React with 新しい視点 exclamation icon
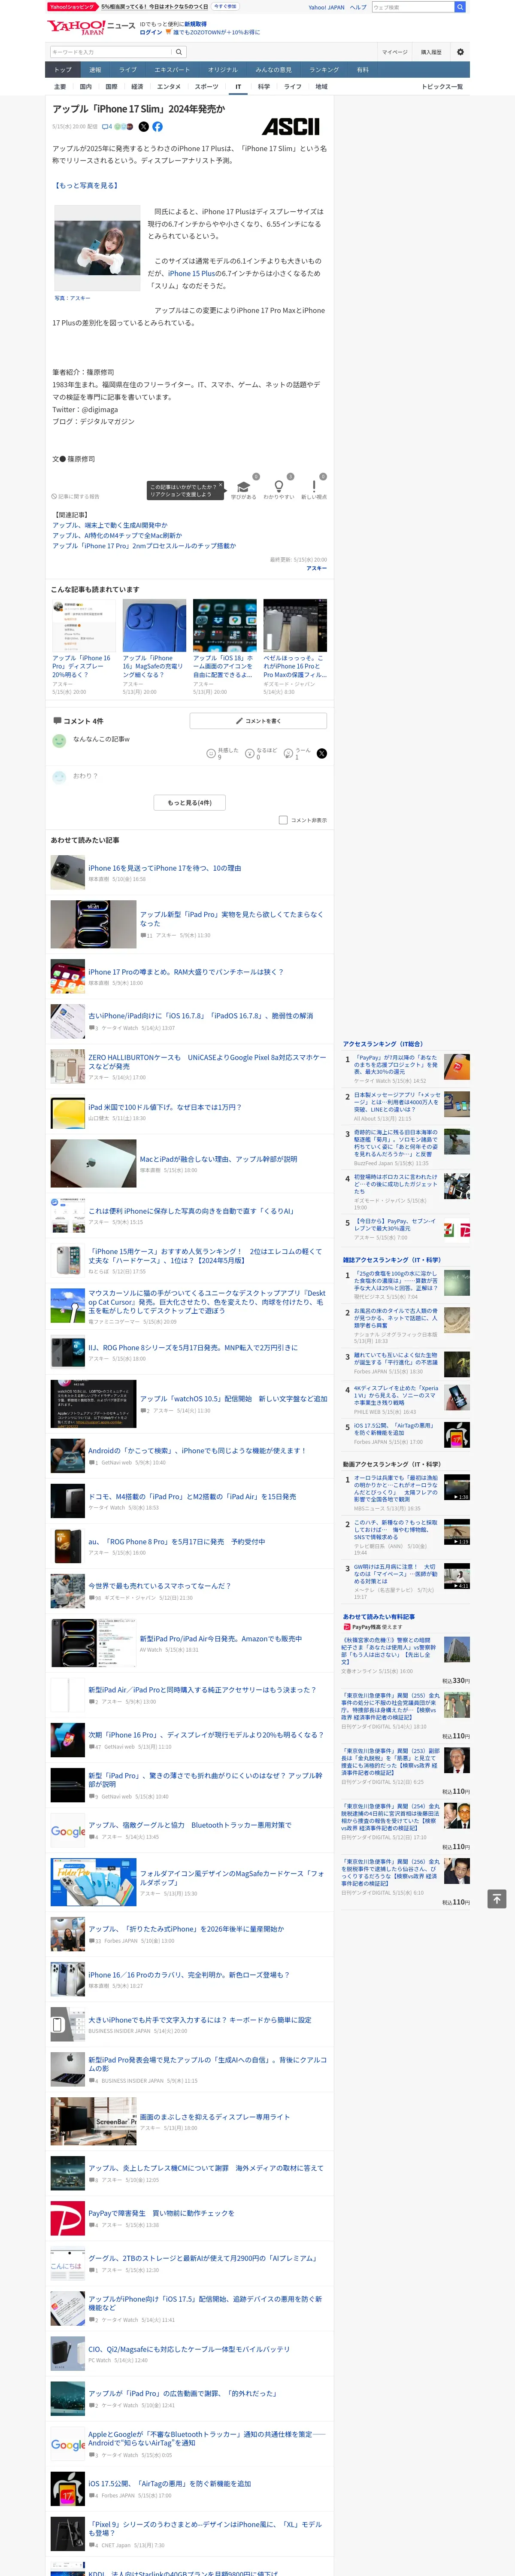This screenshot has width=515, height=2576. click(314, 486)
